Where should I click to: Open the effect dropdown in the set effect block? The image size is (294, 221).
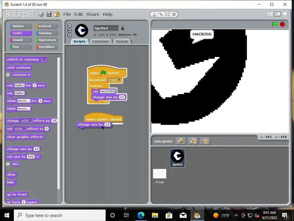coord(20,129)
